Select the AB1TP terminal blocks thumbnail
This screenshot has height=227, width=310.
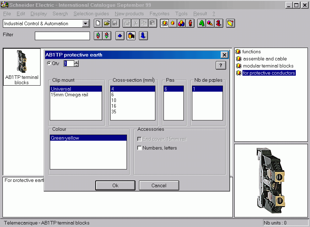22,67
